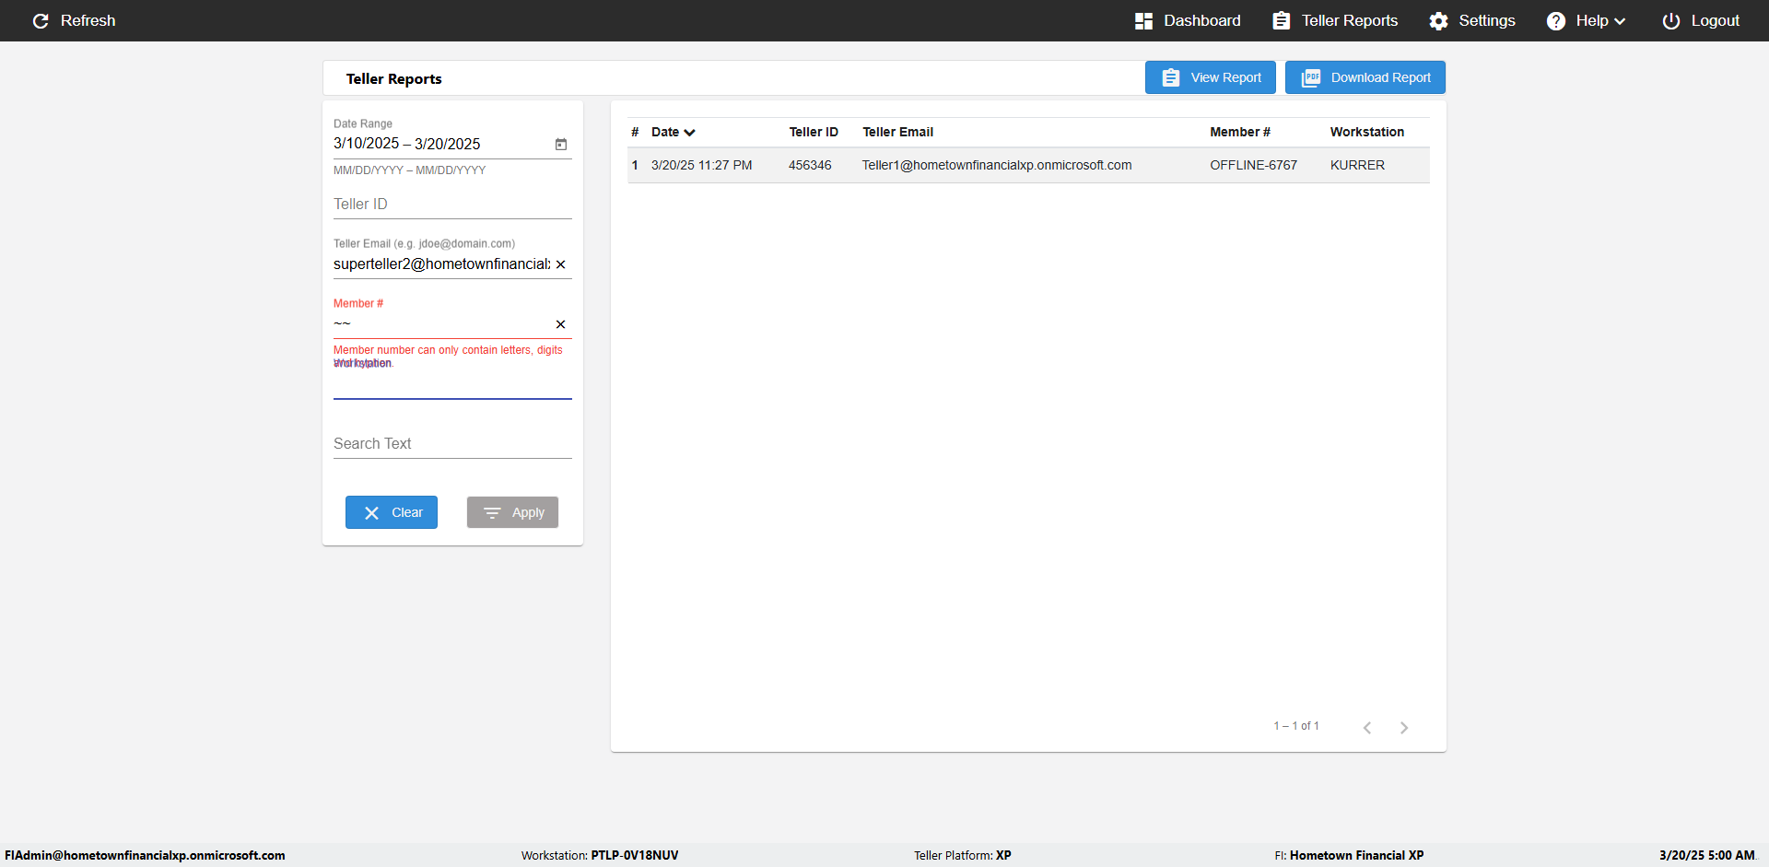Click the 3/20/25 5:00 AM timestamp
Viewport: 1769px width, 867px height.
point(1707,856)
